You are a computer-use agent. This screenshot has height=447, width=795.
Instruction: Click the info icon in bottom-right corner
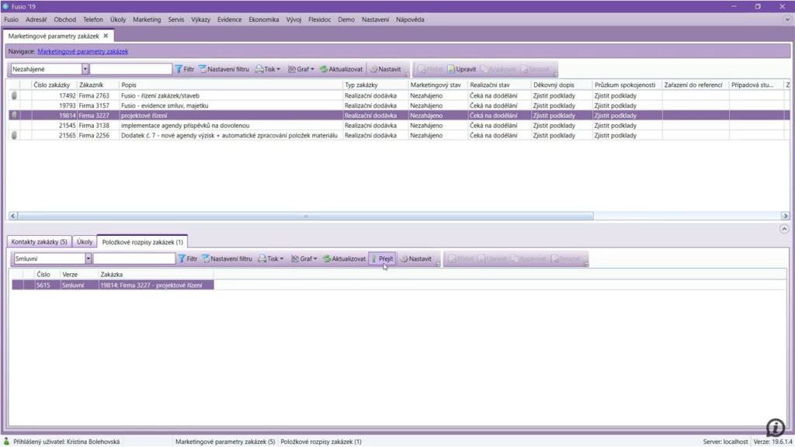[x=775, y=428]
